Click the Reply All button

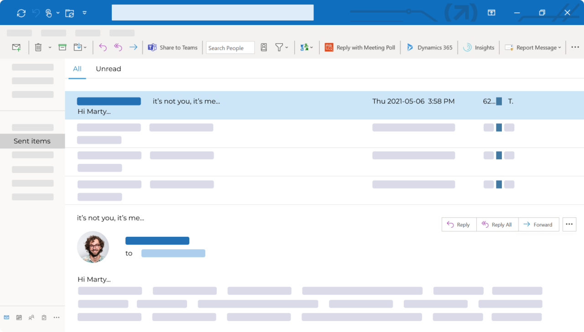point(497,224)
